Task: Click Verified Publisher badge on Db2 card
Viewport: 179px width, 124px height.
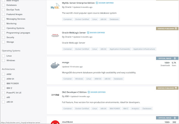Action: 167,88
